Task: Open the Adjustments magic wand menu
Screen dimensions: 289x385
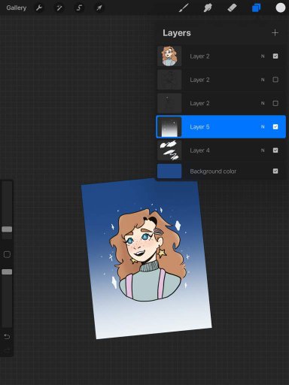Action: pyautogui.click(x=59, y=8)
